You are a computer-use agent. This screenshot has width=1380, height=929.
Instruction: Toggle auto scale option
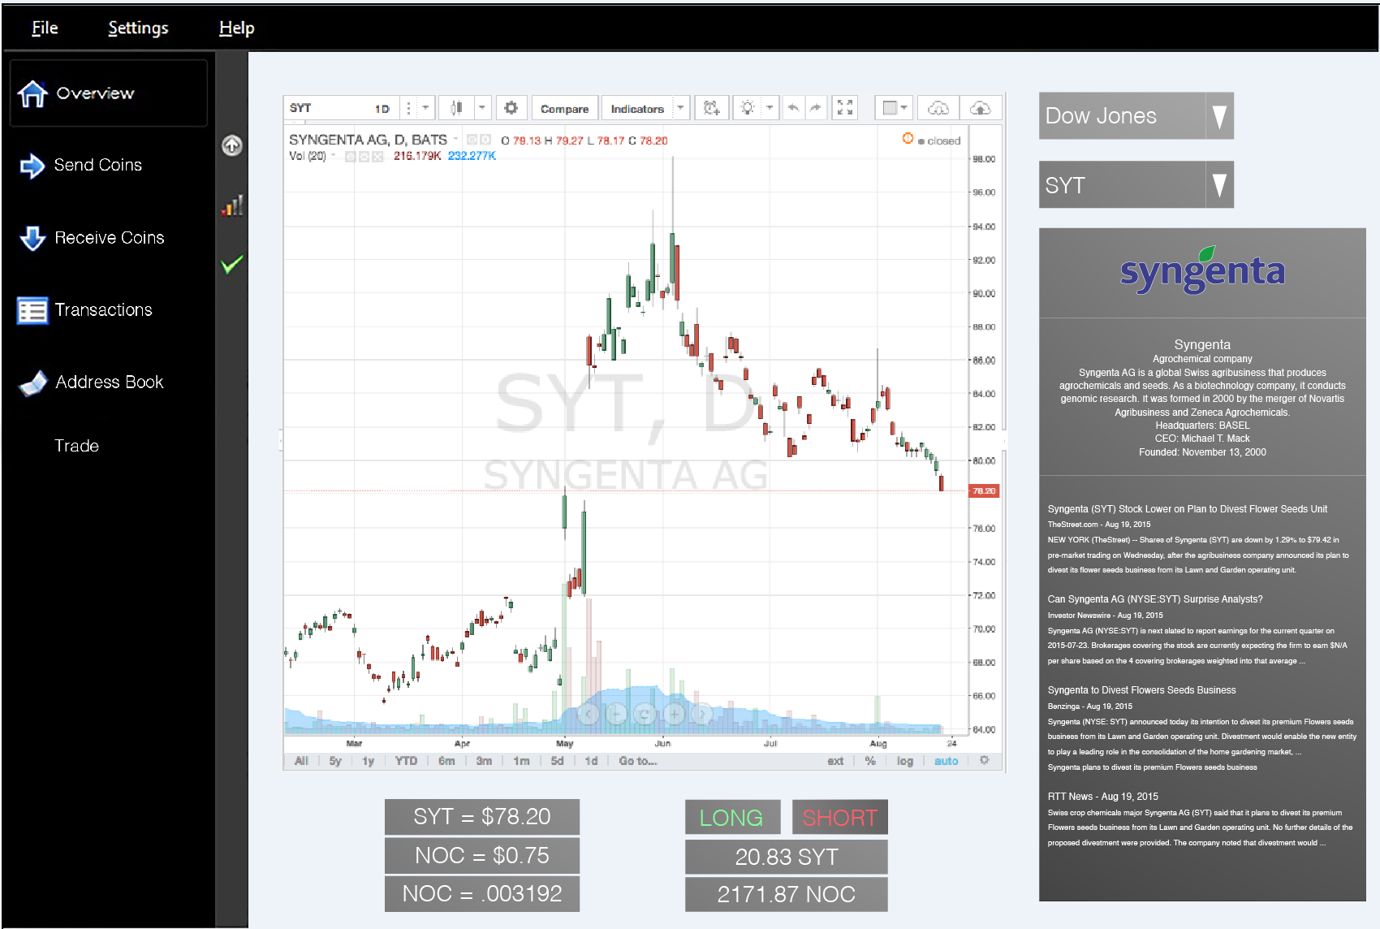coord(947,761)
